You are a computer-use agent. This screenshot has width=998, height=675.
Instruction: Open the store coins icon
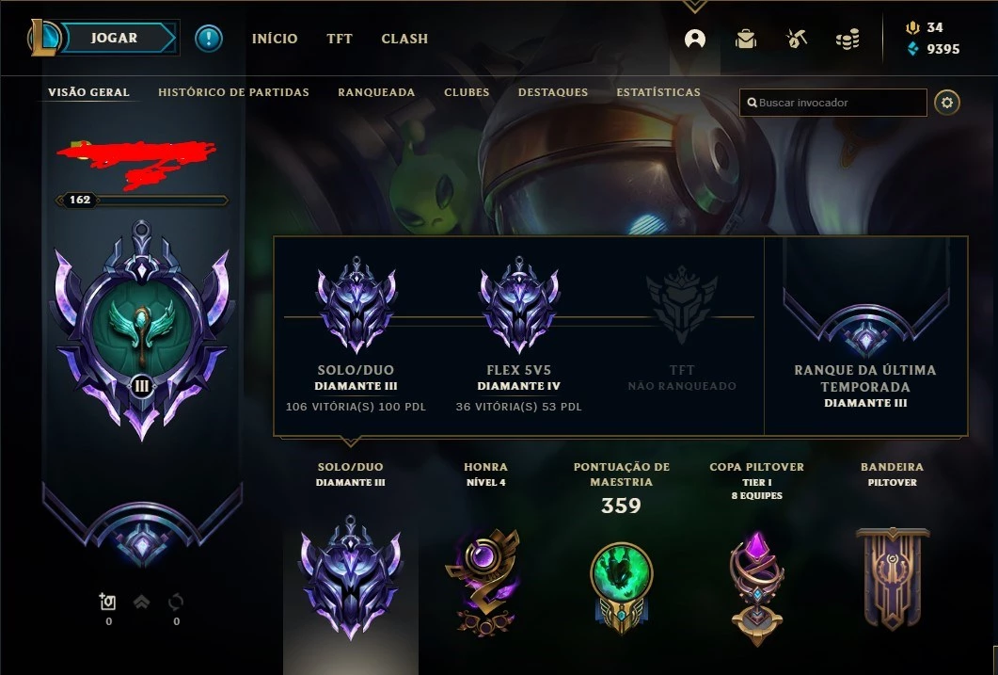(848, 40)
